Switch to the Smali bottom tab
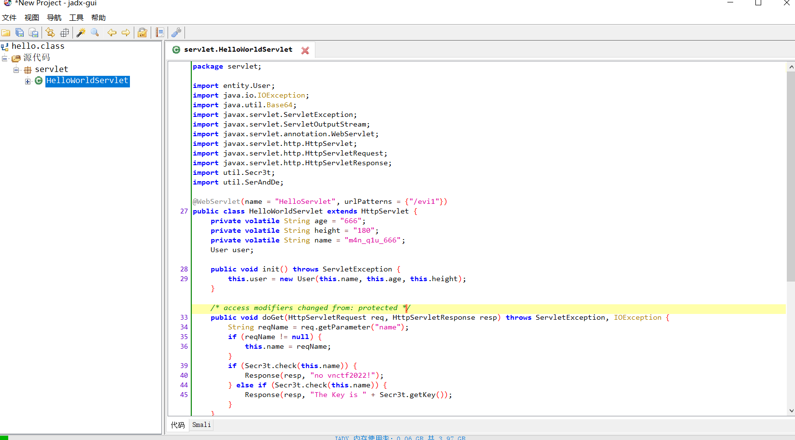Screen dimensions: 795x440 (201, 425)
